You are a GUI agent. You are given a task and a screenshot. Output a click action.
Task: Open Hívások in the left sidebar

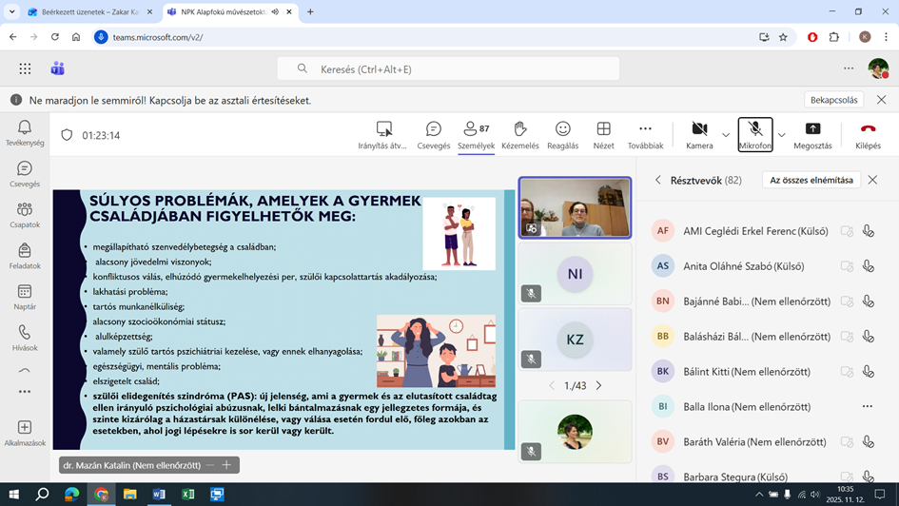pos(24,338)
